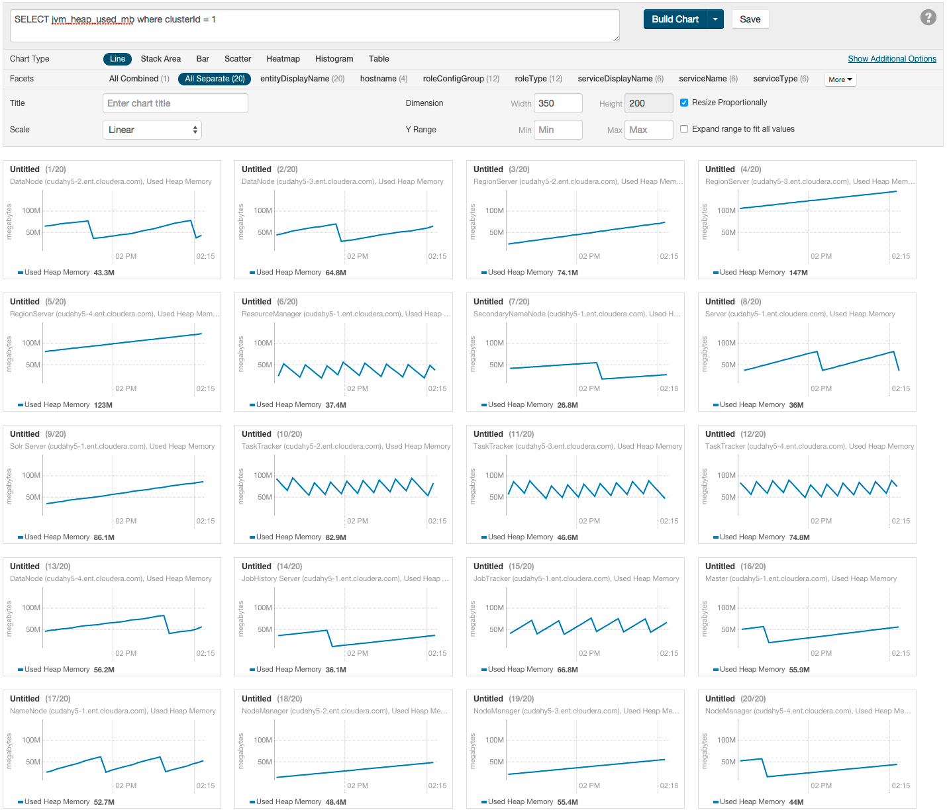This screenshot has width=947, height=812.
Task: Focus the tsquery text area
Action: coord(315,26)
